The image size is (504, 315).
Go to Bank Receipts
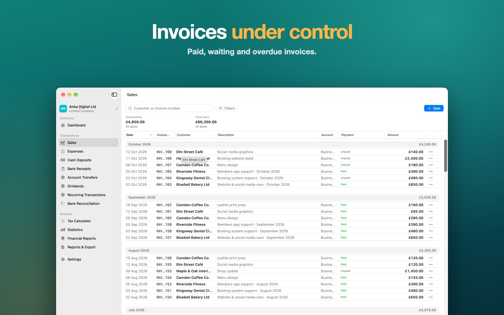[x=89, y=169]
